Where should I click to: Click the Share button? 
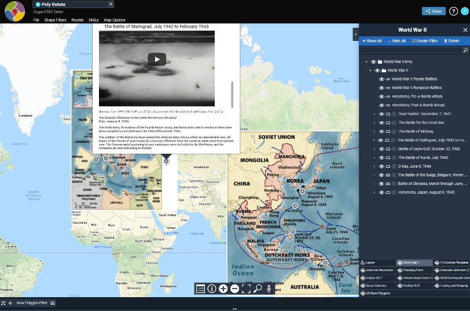click(x=433, y=11)
